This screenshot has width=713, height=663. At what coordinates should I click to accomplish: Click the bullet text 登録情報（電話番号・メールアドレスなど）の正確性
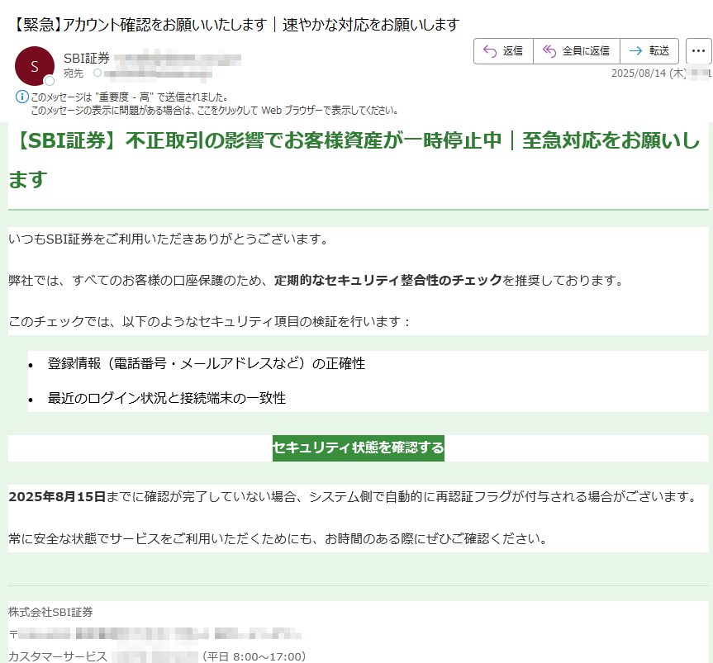pos(207,363)
